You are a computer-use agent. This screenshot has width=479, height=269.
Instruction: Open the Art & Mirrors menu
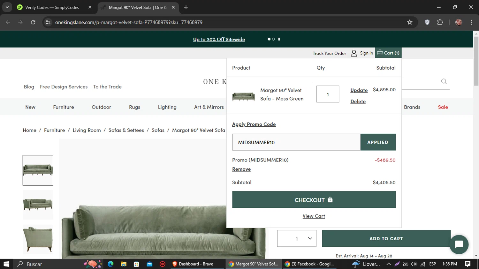(209, 107)
